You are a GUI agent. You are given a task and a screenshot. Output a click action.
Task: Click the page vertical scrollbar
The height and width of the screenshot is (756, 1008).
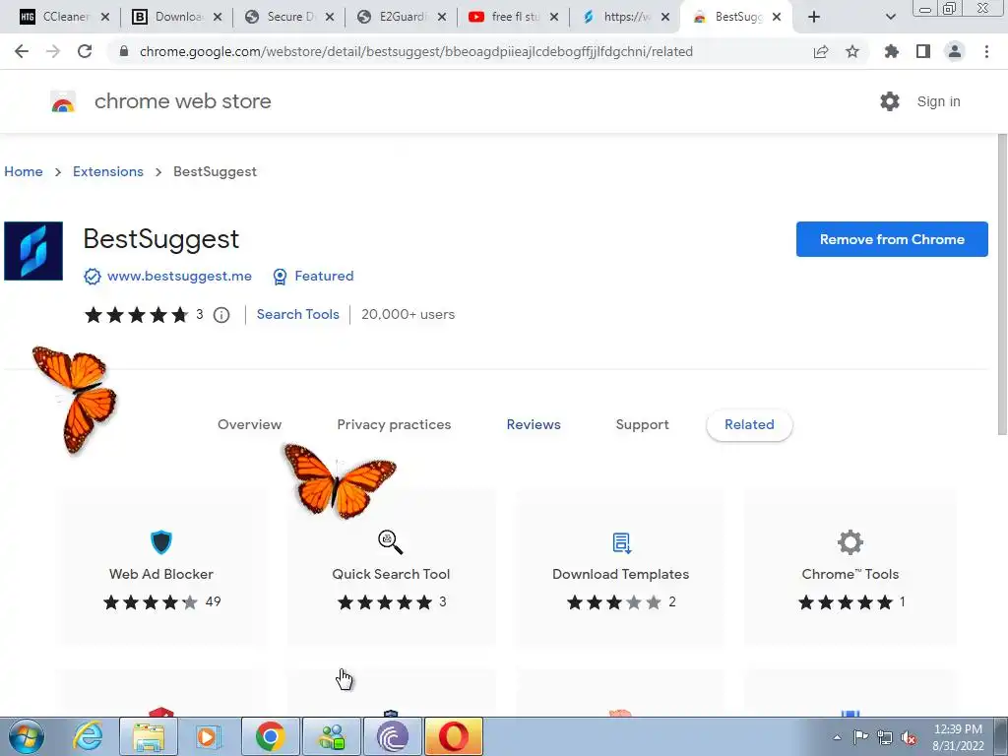coord(1001,284)
